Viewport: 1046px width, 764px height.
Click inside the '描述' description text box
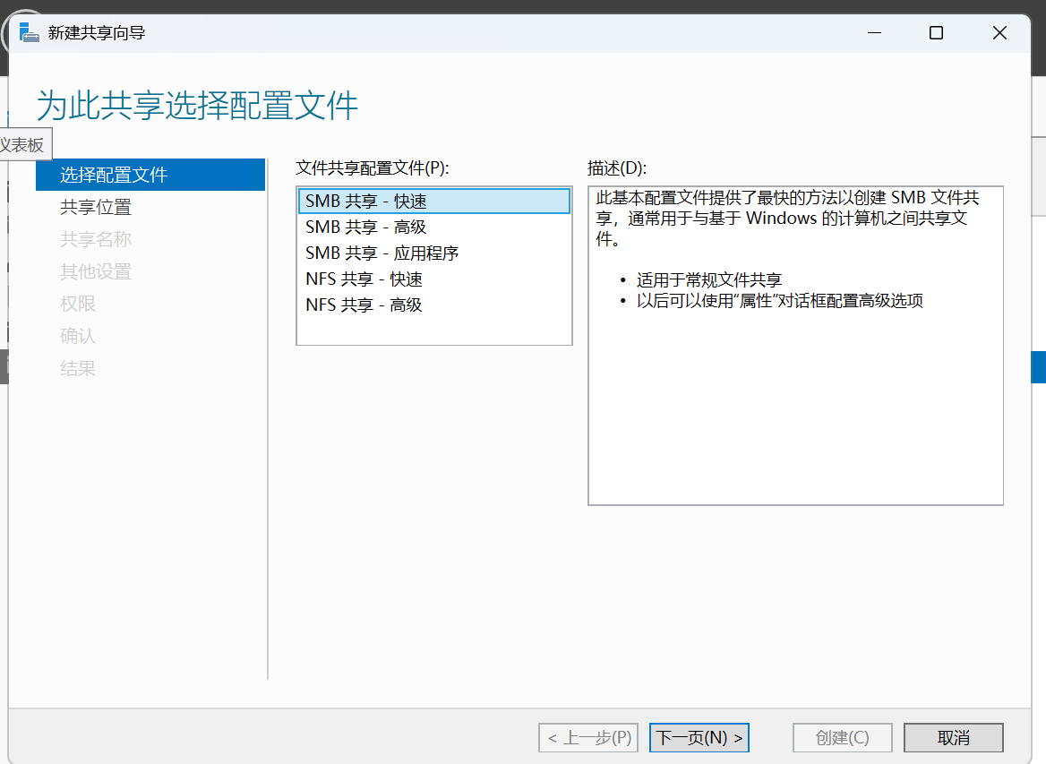[x=795, y=403]
